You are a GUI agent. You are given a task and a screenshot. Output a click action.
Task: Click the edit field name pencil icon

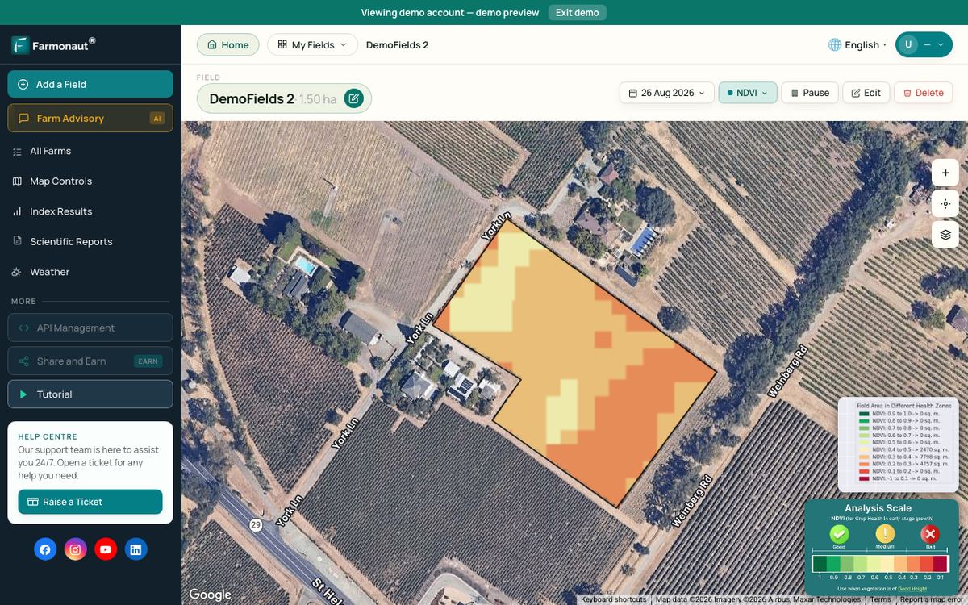pyautogui.click(x=353, y=98)
